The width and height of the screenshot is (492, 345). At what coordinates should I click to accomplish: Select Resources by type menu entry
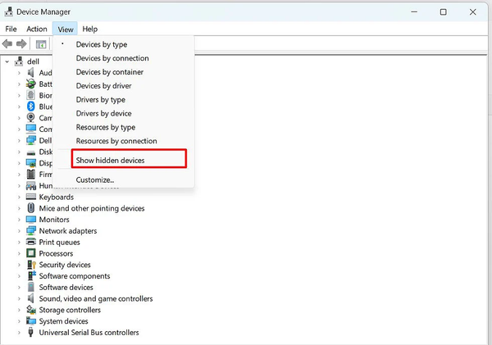pyautogui.click(x=106, y=127)
